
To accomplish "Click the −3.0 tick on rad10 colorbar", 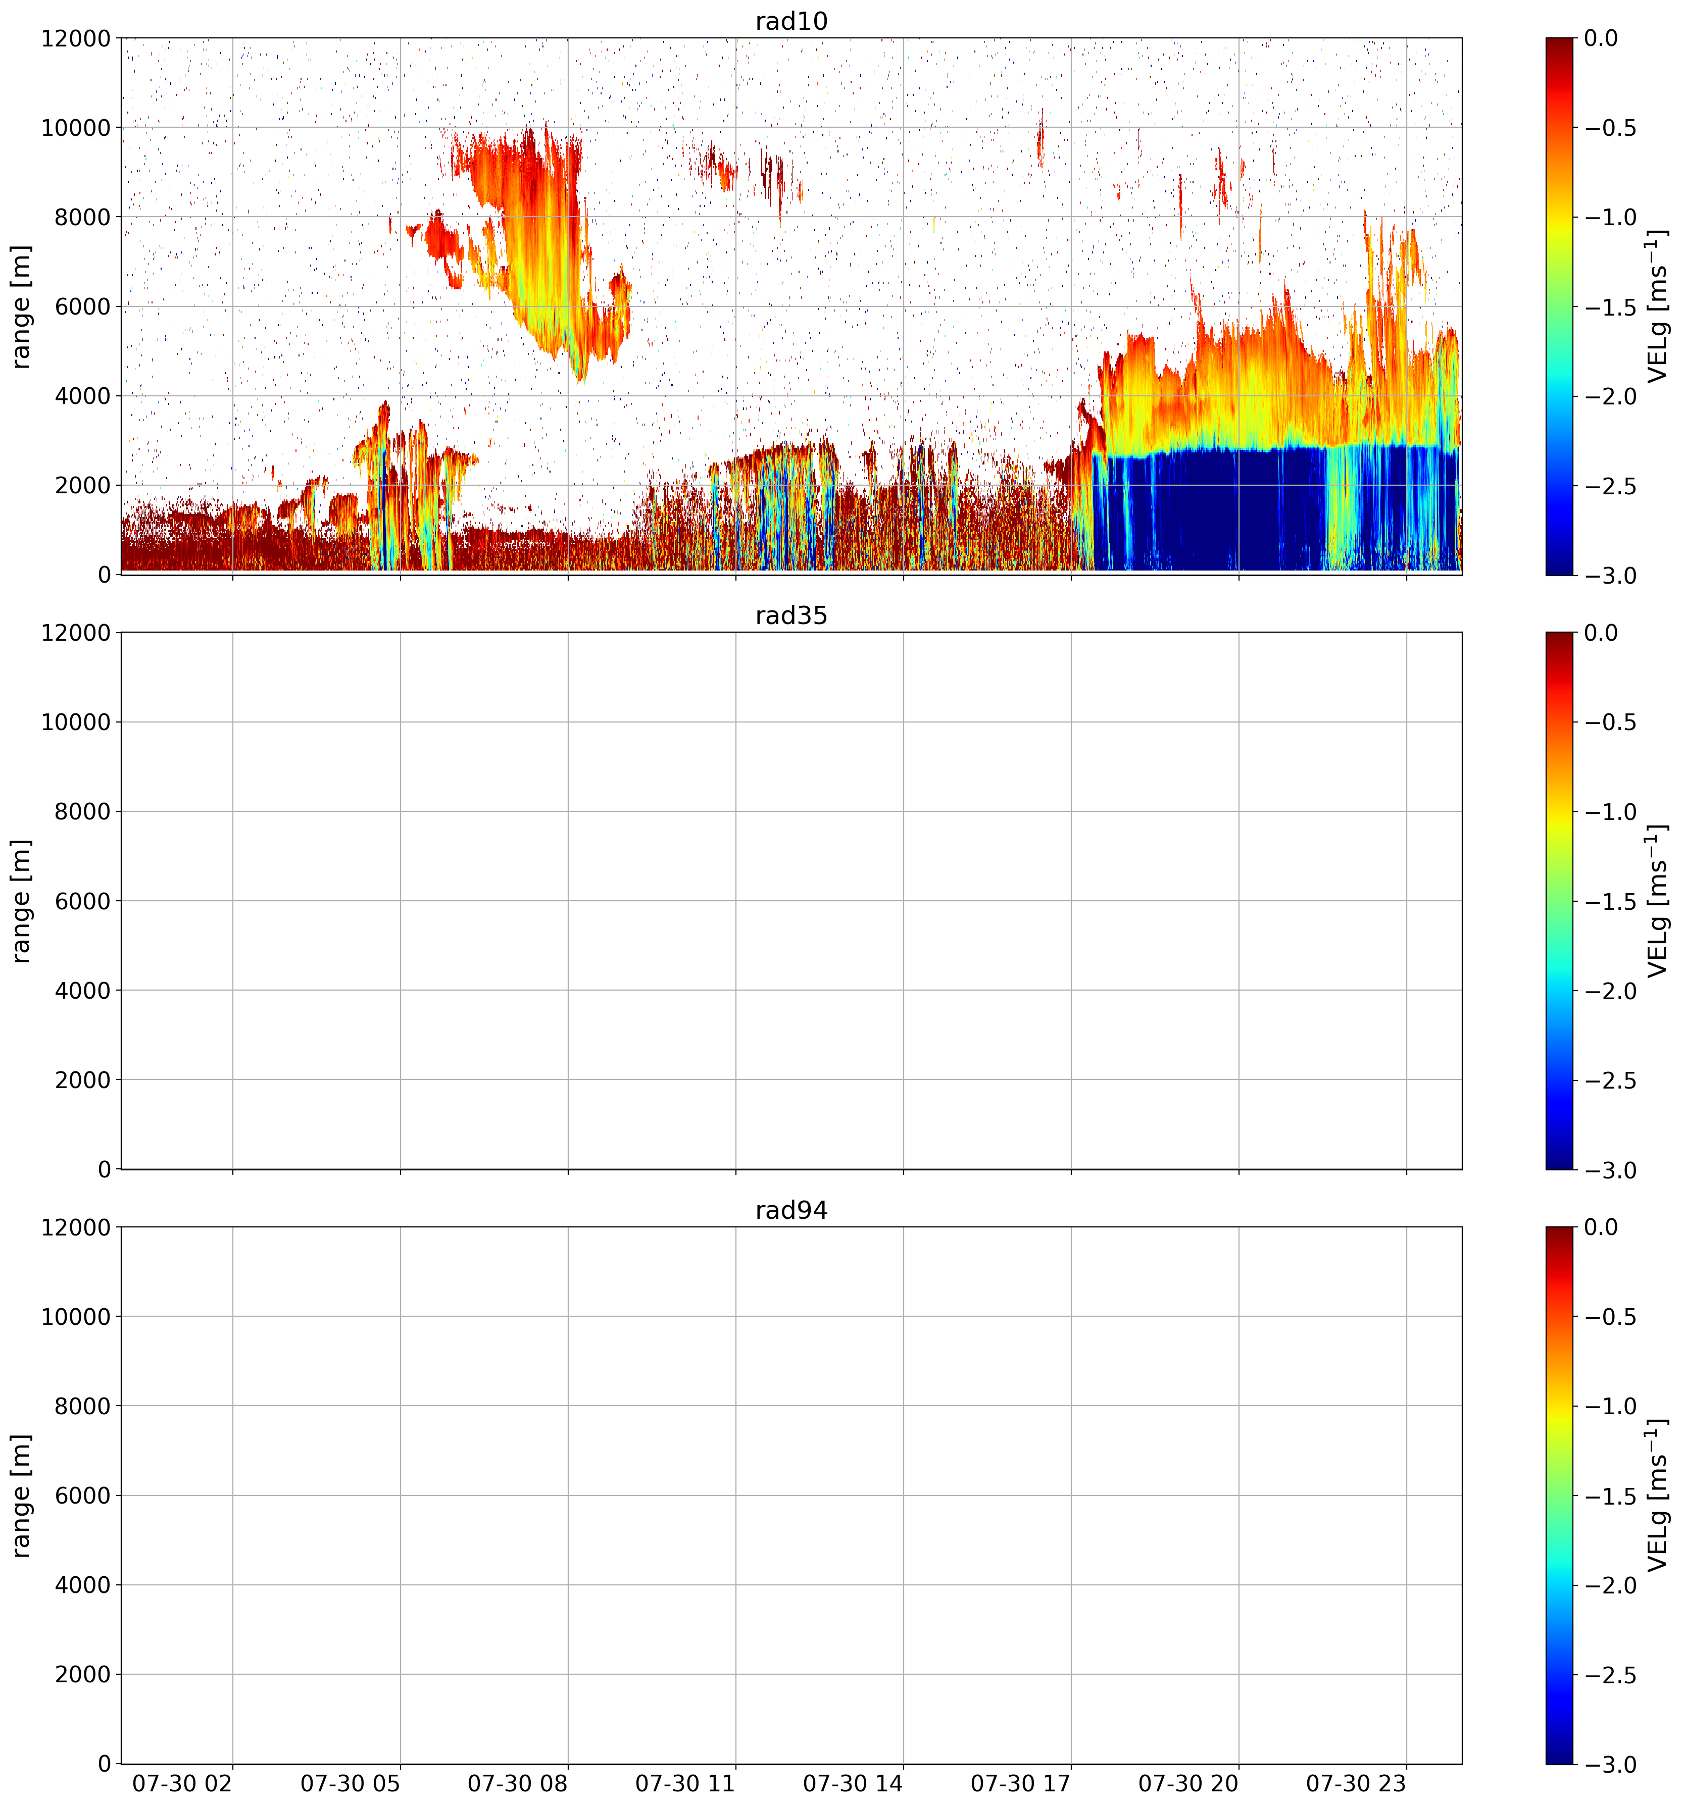I will [x=1610, y=575].
